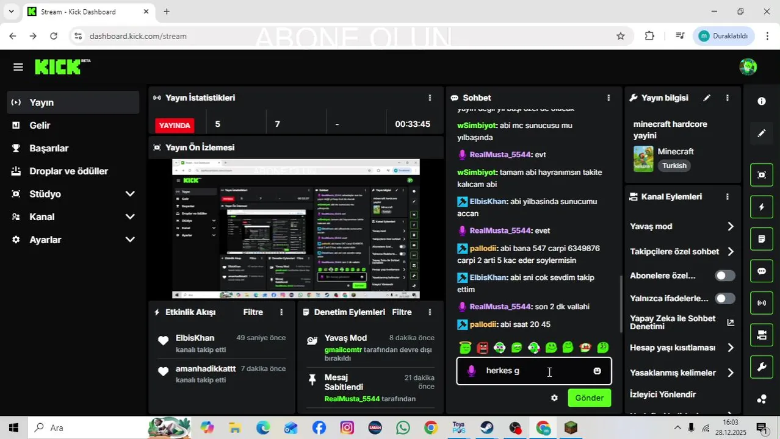Viewport: 780px width, 439px height.
Task: Expand Kanal sidebar section
Action: point(130,217)
